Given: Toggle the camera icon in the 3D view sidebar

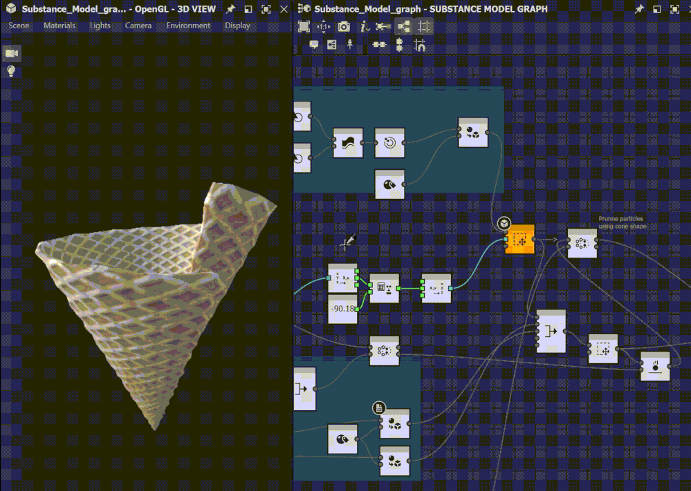Looking at the screenshot, I should [11, 52].
